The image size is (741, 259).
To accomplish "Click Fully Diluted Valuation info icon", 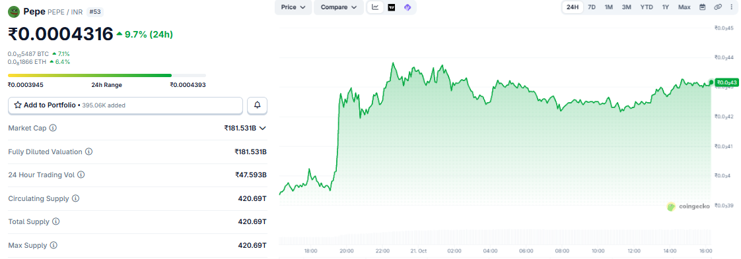I will tap(89, 152).
